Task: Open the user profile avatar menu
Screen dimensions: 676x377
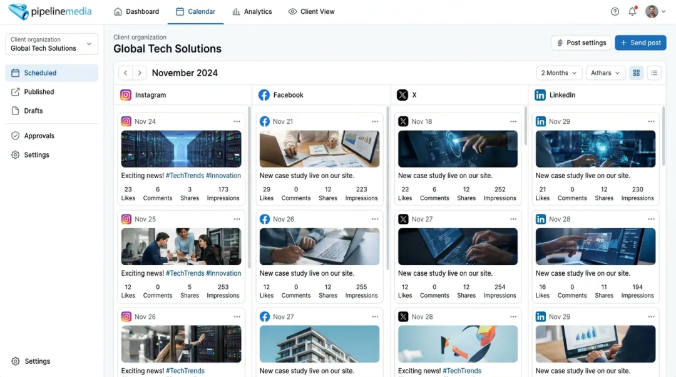Action: pos(655,12)
